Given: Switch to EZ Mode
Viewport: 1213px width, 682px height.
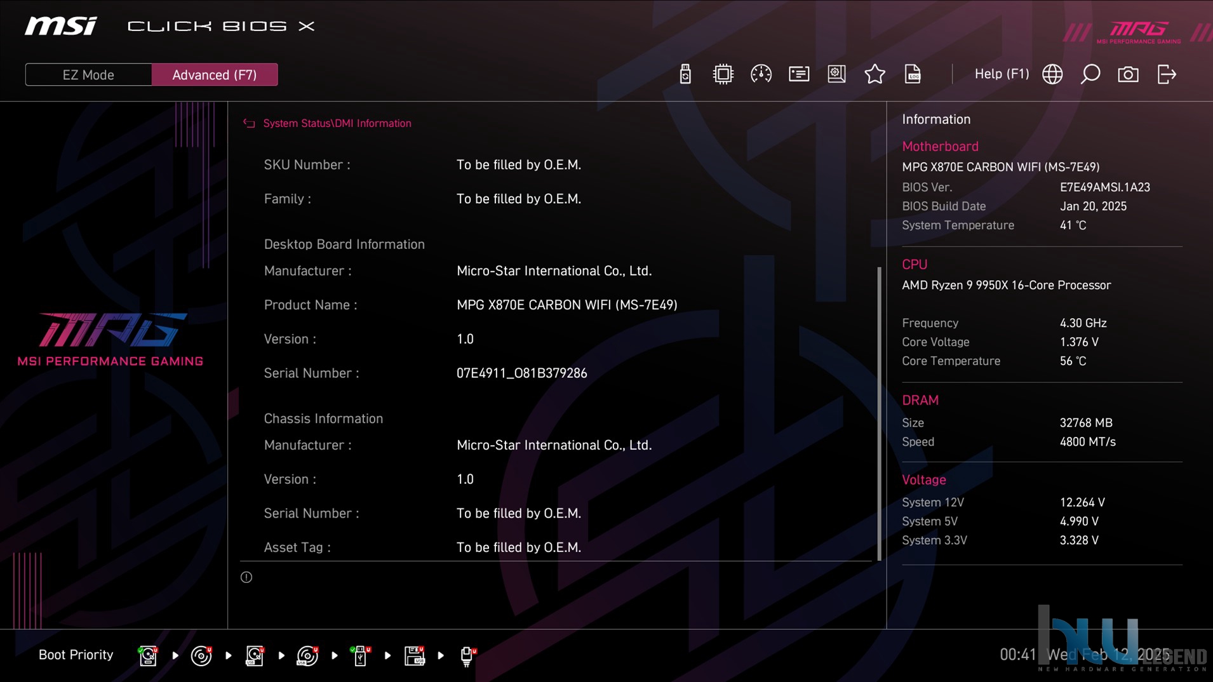Looking at the screenshot, I should [88, 75].
